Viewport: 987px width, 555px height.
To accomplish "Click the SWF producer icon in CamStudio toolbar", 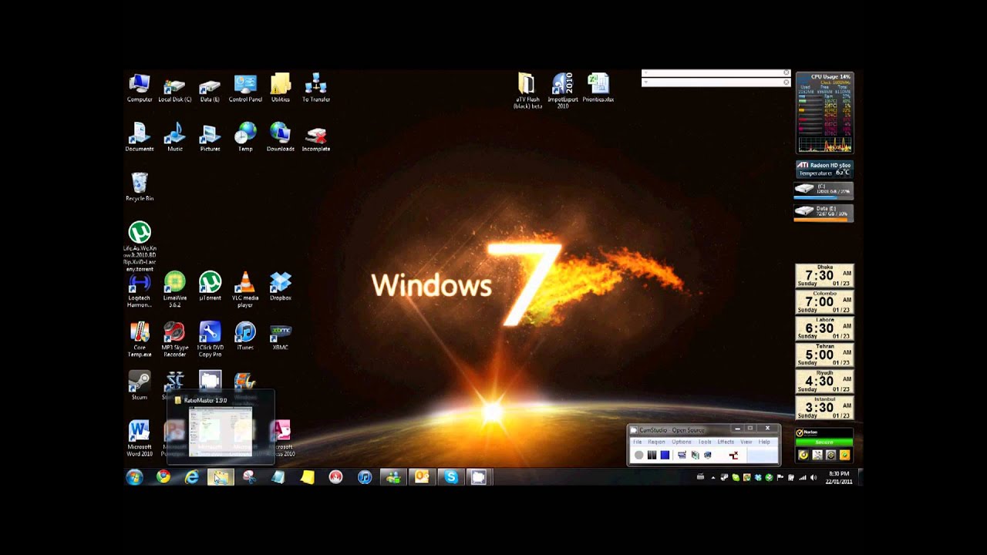I will (707, 455).
